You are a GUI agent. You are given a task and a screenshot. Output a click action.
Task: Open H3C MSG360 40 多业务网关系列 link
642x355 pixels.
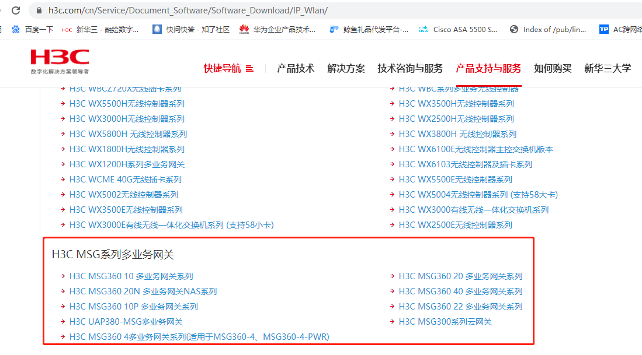[461, 291]
